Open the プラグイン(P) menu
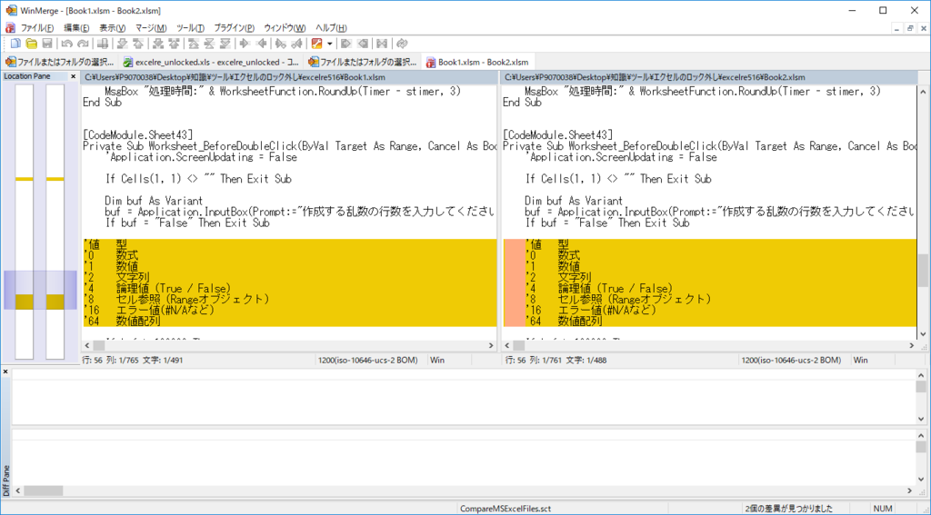The image size is (931, 515). click(234, 28)
